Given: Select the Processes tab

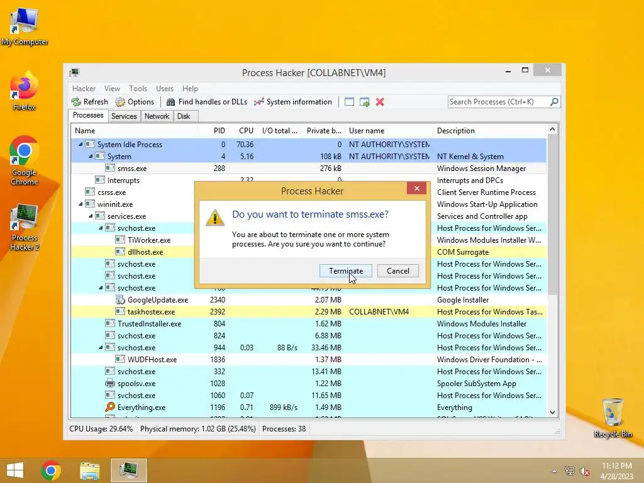Looking at the screenshot, I should [x=88, y=116].
